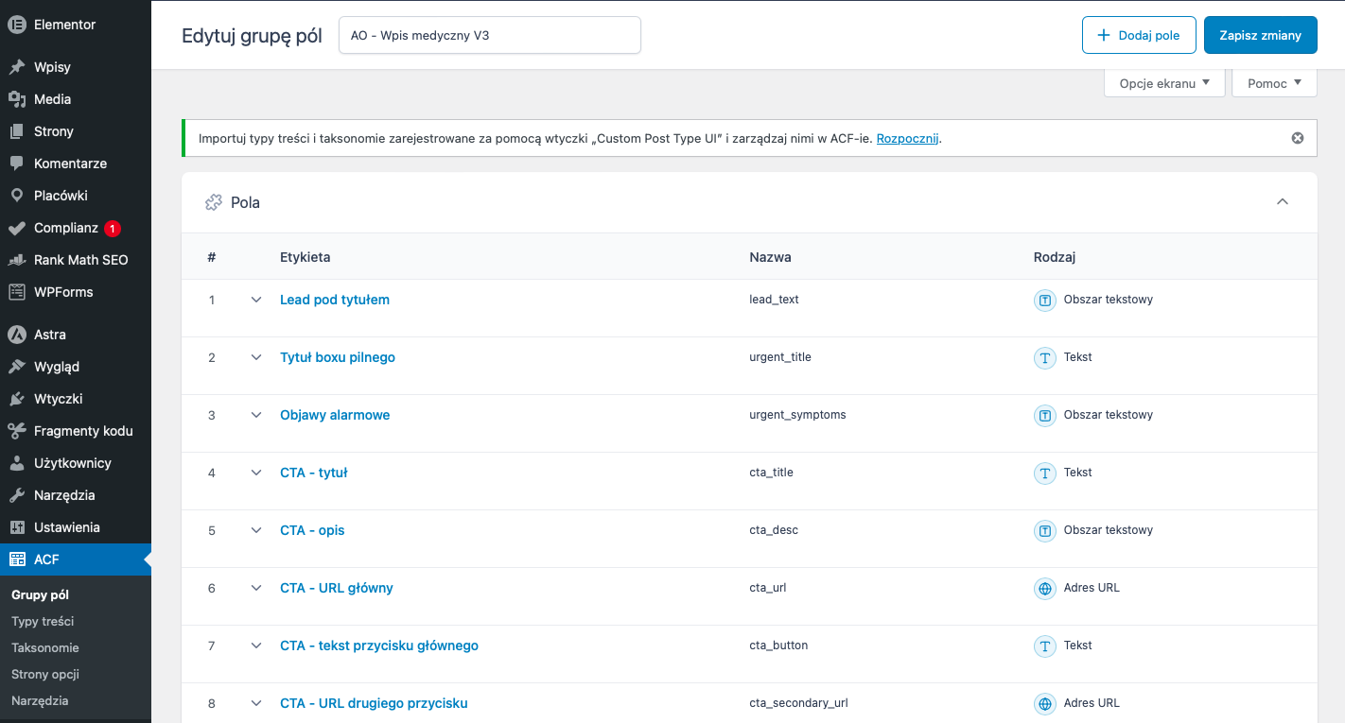Open the Komentarze menu item
The width and height of the screenshot is (1345, 723).
(x=76, y=164)
